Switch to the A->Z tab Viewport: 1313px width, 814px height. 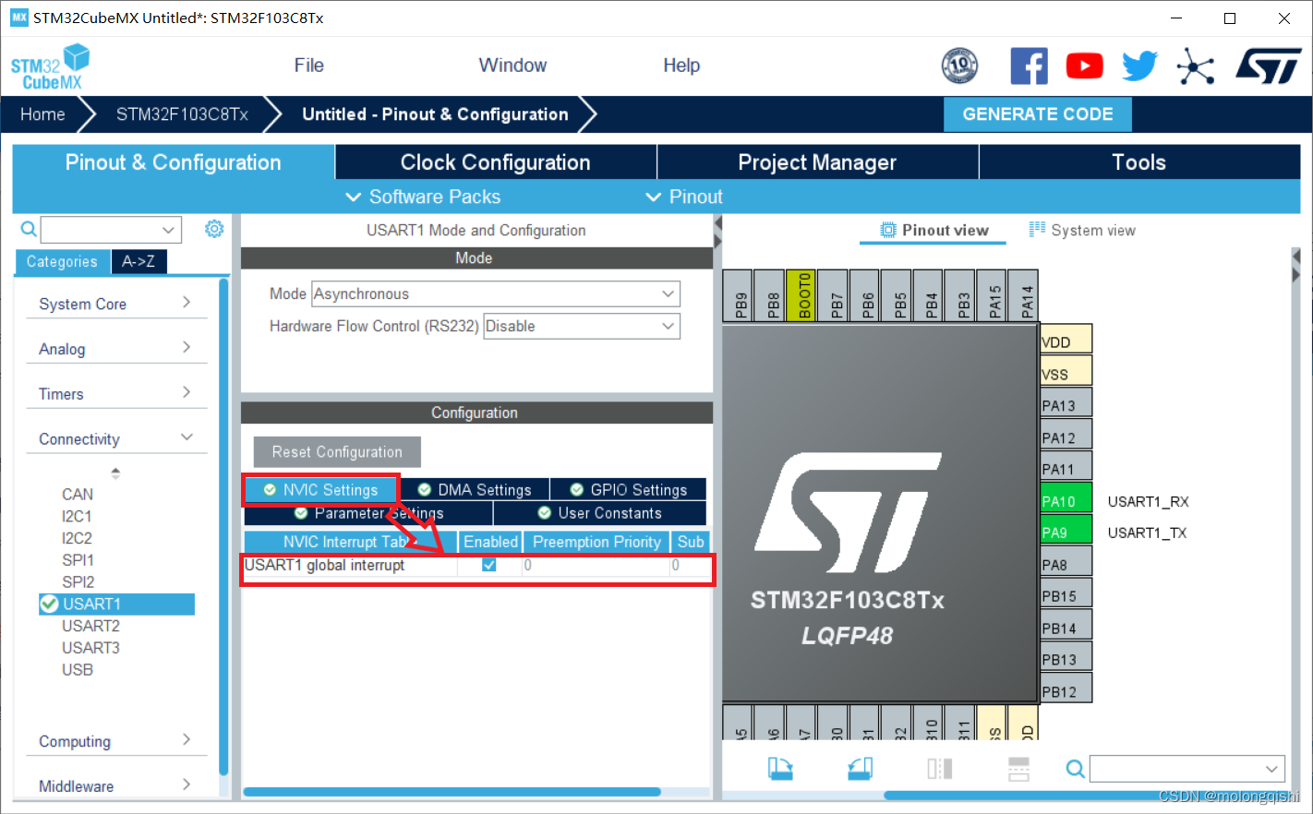tap(139, 261)
